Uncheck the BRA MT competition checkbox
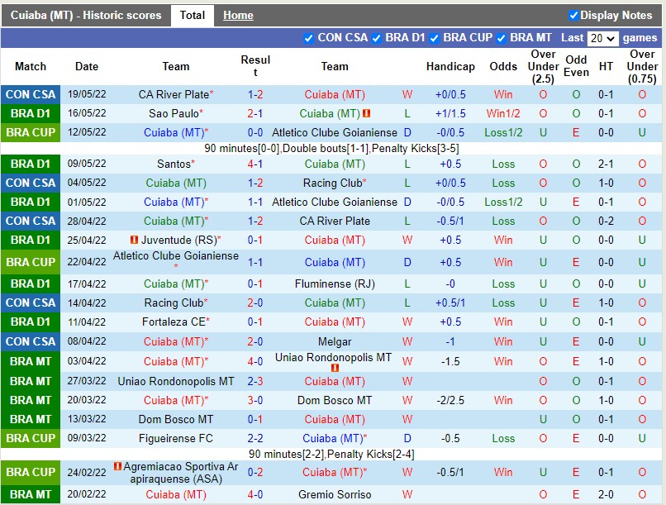This screenshot has width=666, height=505. (x=502, y=38)
